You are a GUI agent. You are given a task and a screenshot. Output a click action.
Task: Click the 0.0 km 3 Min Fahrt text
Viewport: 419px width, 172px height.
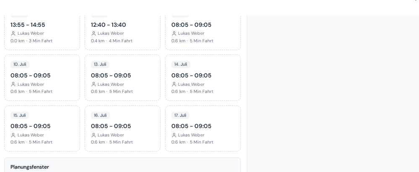pos(31,41)
